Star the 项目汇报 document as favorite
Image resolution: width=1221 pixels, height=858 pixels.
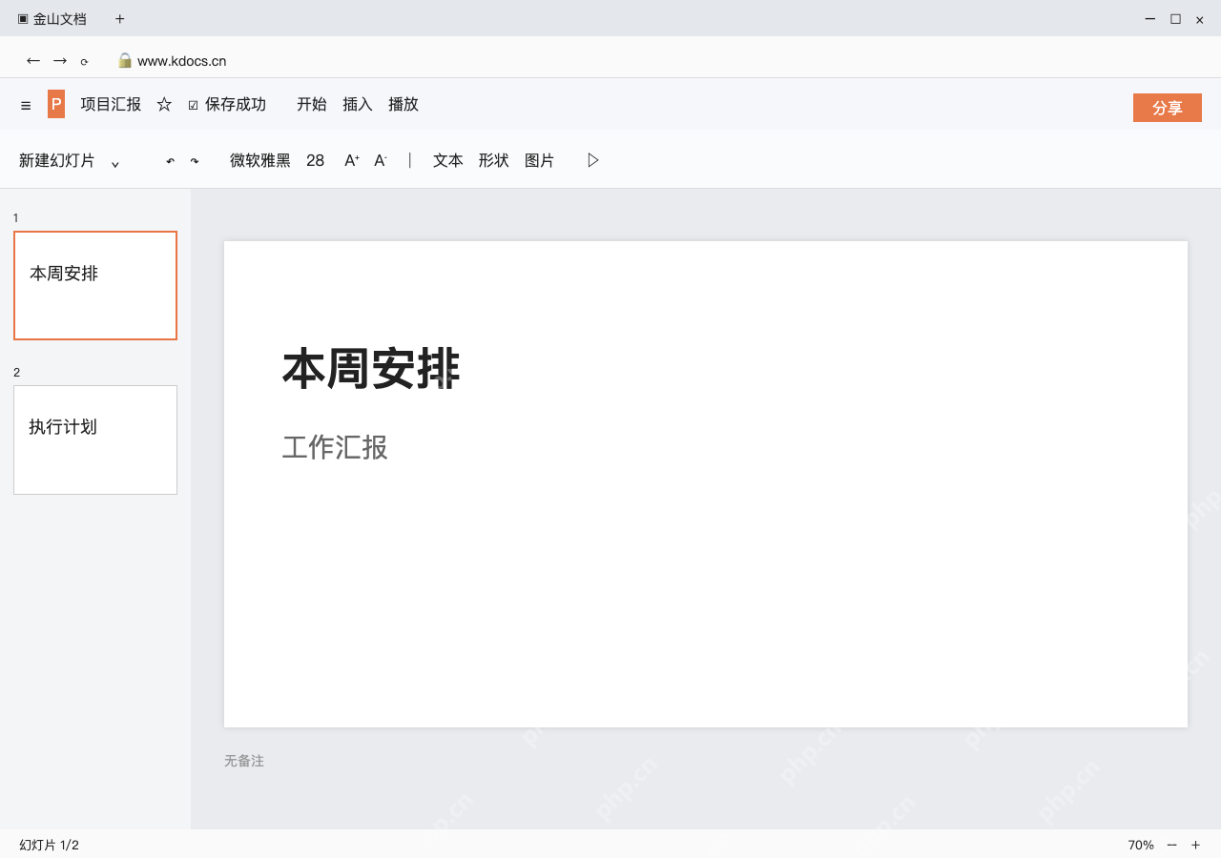coord(164,105)
